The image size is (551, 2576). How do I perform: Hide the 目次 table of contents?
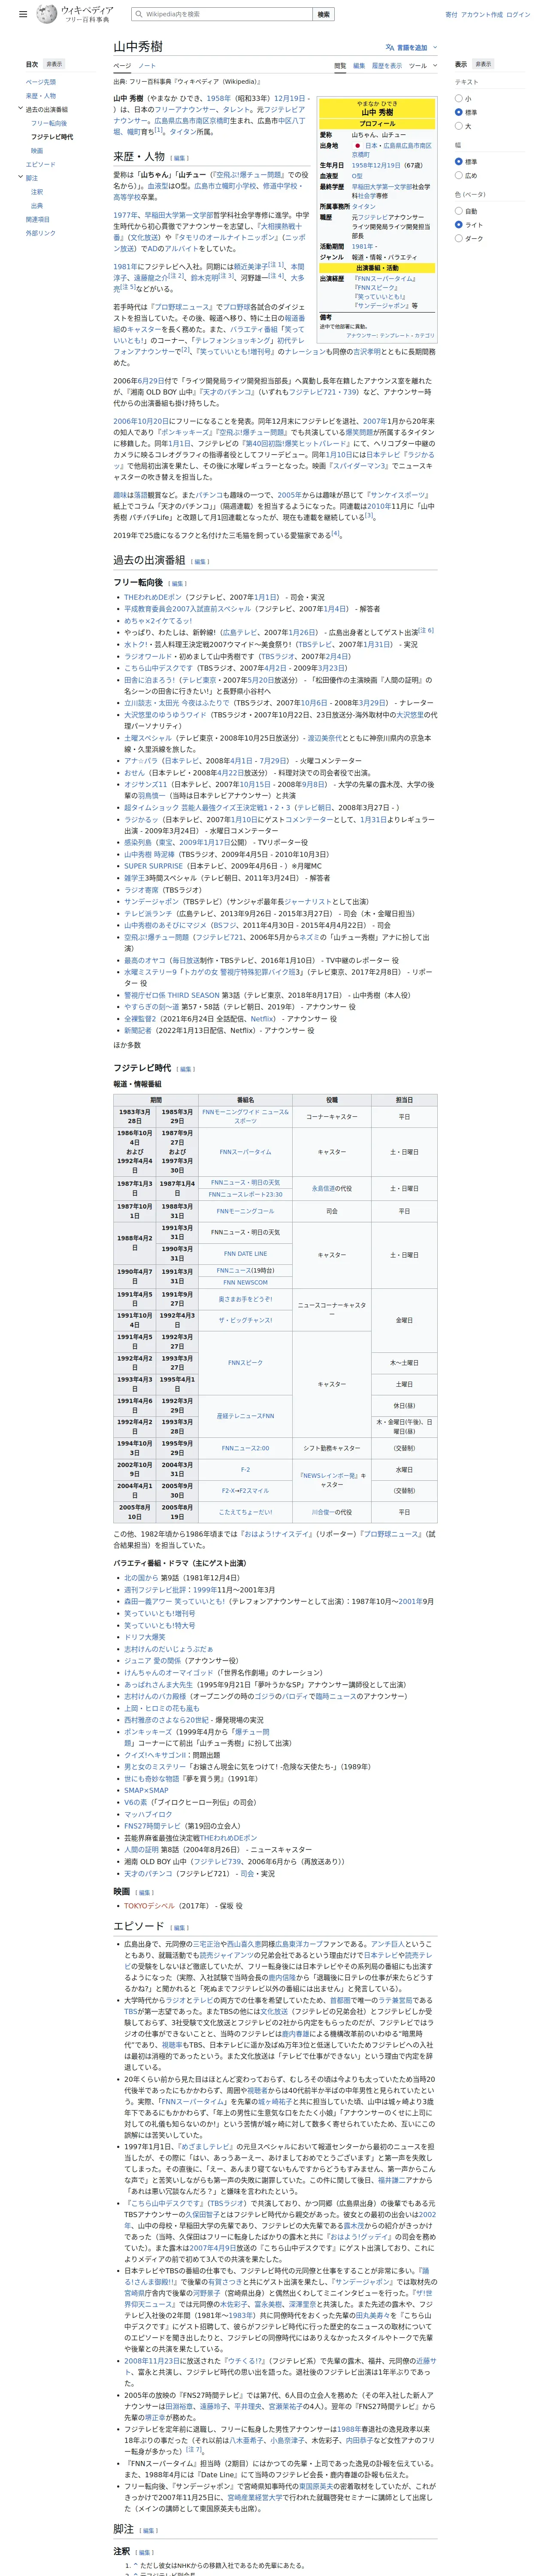(54, 64)
